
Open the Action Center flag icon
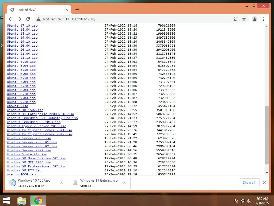[x=236, y=201]
